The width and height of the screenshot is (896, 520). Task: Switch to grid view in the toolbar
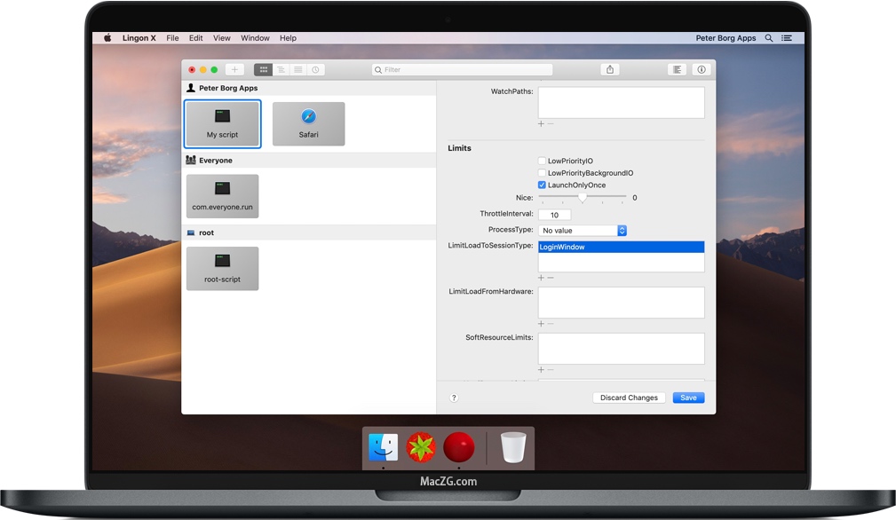click(263, 68)
